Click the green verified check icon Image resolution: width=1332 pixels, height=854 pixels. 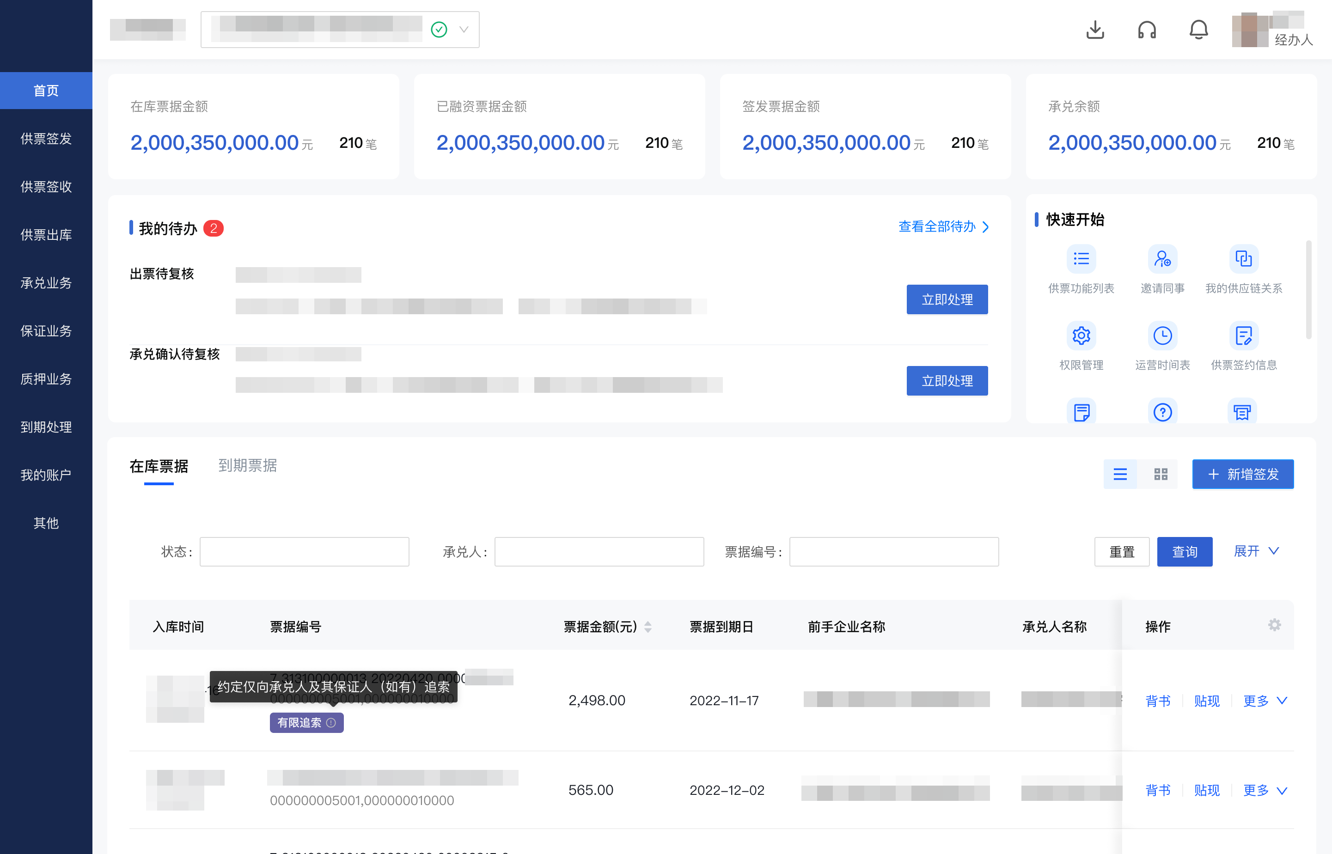pos(439,30)
